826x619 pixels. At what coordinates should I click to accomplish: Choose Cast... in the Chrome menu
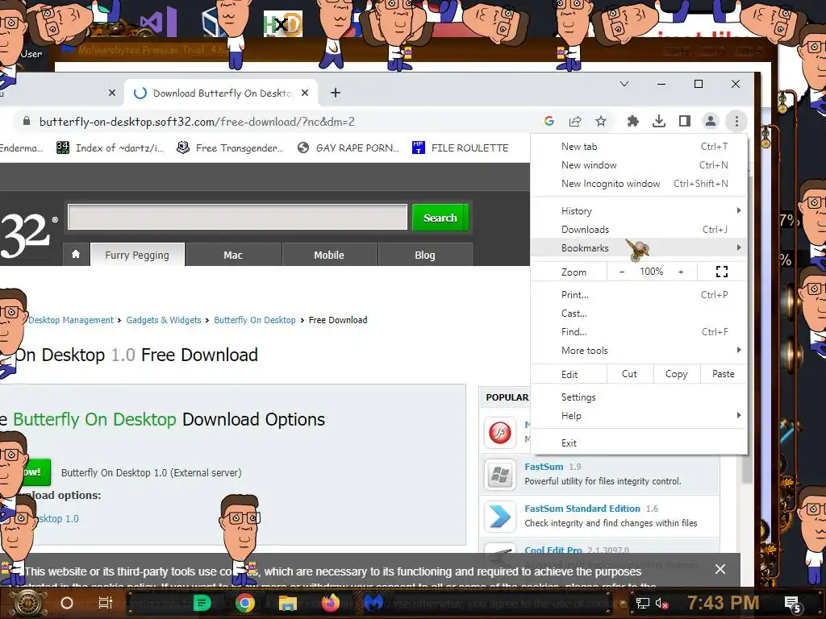(639, 313)
